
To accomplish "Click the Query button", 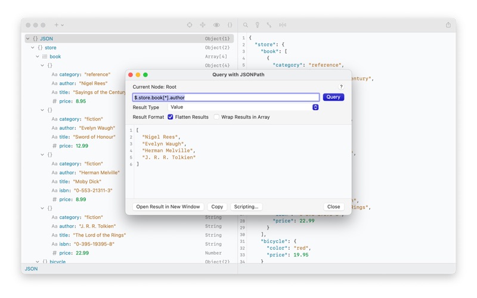I will pos(333,97).
